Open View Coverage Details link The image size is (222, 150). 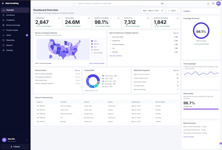97,63
